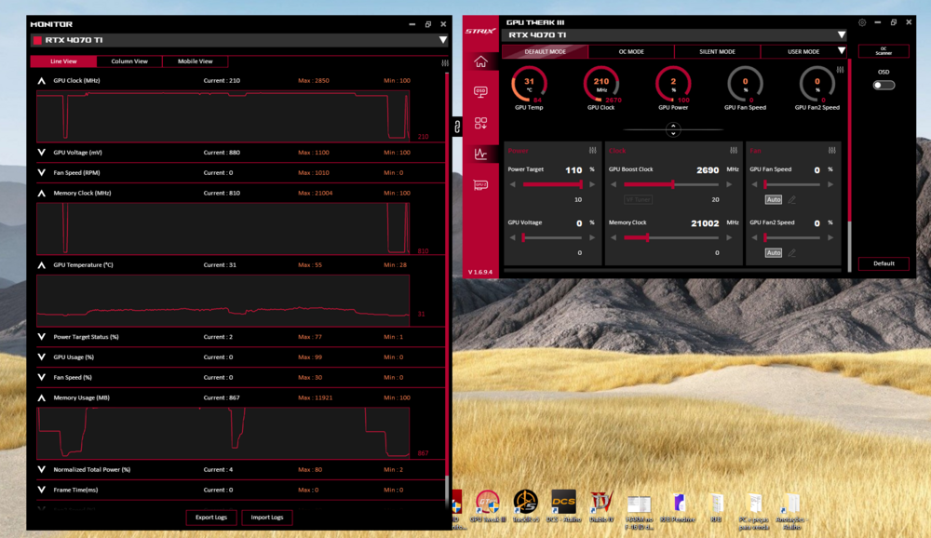The width and height of the screenshot is (931, 538).
Task: Click the Power Target slider handle
Action: pyautogui.click(x=581, y=184)
